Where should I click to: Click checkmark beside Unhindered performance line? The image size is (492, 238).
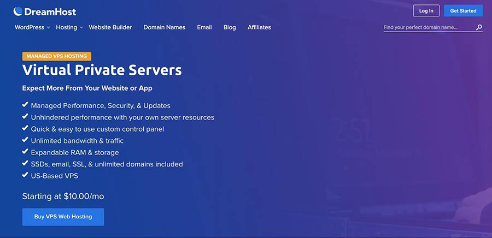[x=25, y=116]
